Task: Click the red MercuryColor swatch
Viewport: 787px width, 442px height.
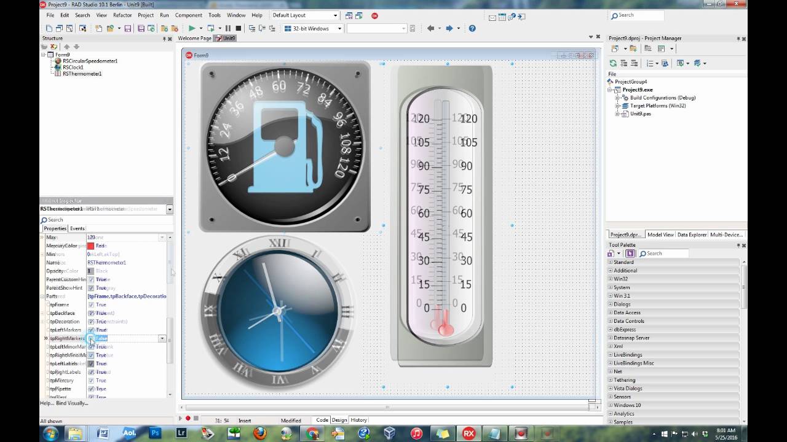Action: coord(90,246)
